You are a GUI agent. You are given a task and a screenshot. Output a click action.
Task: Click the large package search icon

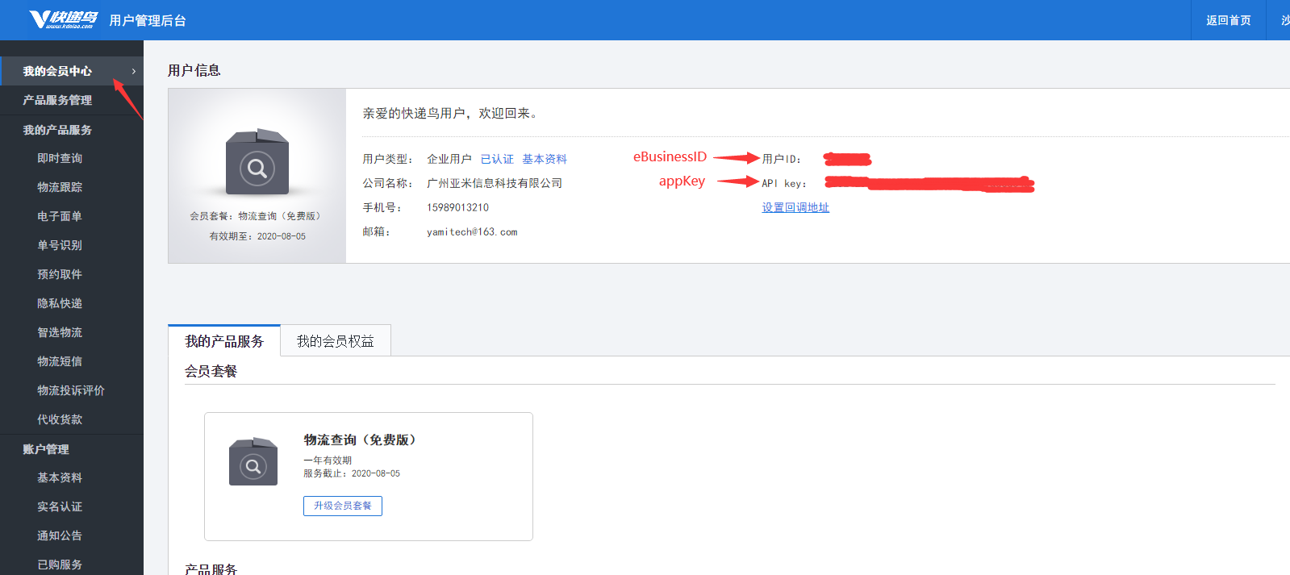click(x=257, y=162)
